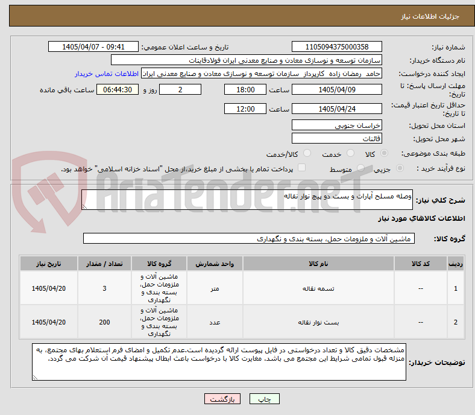Screen dimensions: 475x415
Task: Click the بست نوار نقاله item name cell
Action: coord(318,322)
